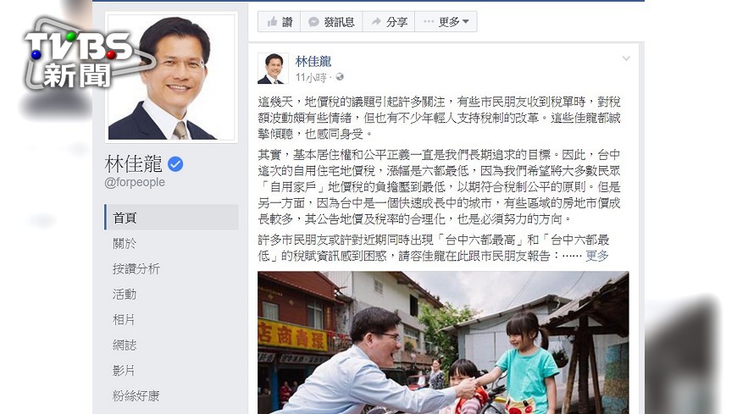Click the TVBS 新聞 logo
This screenshot has width=737, height=414.
[x=80, y=57]
